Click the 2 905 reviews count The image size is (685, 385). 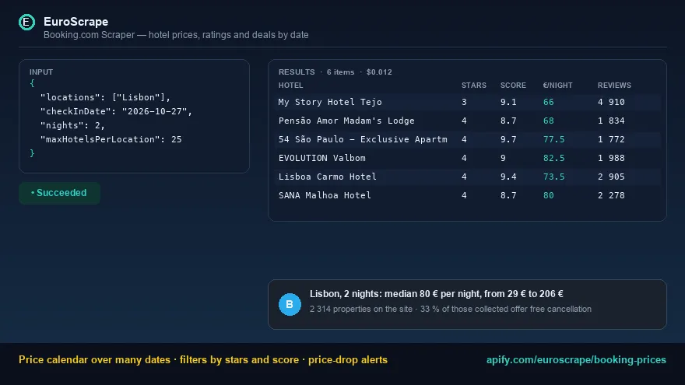611,177
